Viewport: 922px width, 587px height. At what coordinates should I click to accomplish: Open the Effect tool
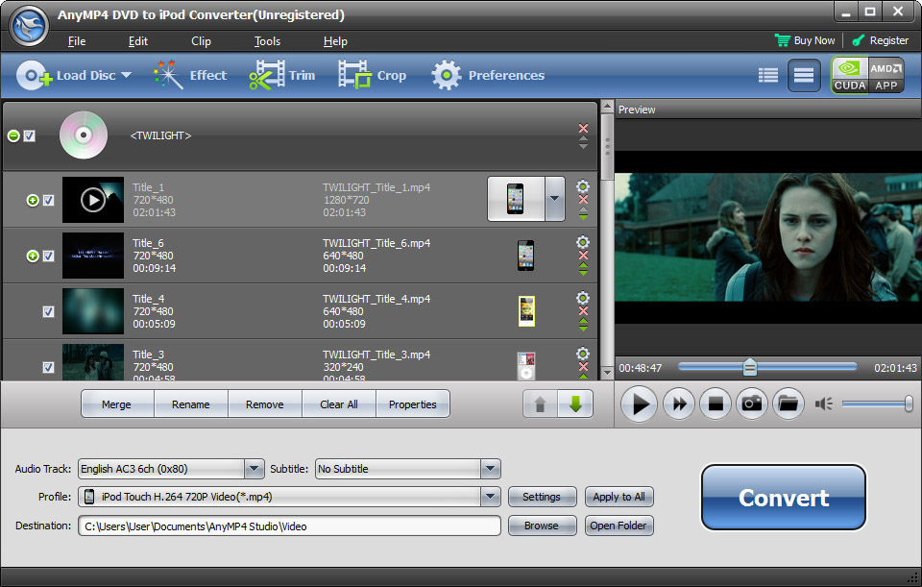pos(190,76)
